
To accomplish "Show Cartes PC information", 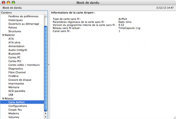I will (x=14, y=57).
